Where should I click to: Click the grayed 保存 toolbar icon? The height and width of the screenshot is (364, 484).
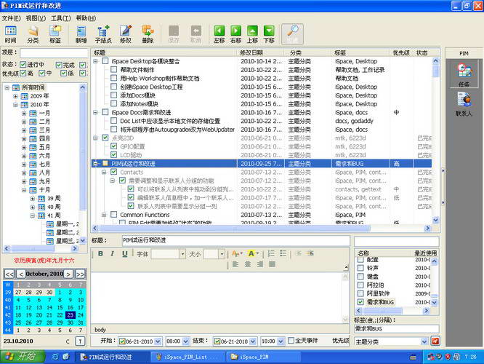[174, 34]
